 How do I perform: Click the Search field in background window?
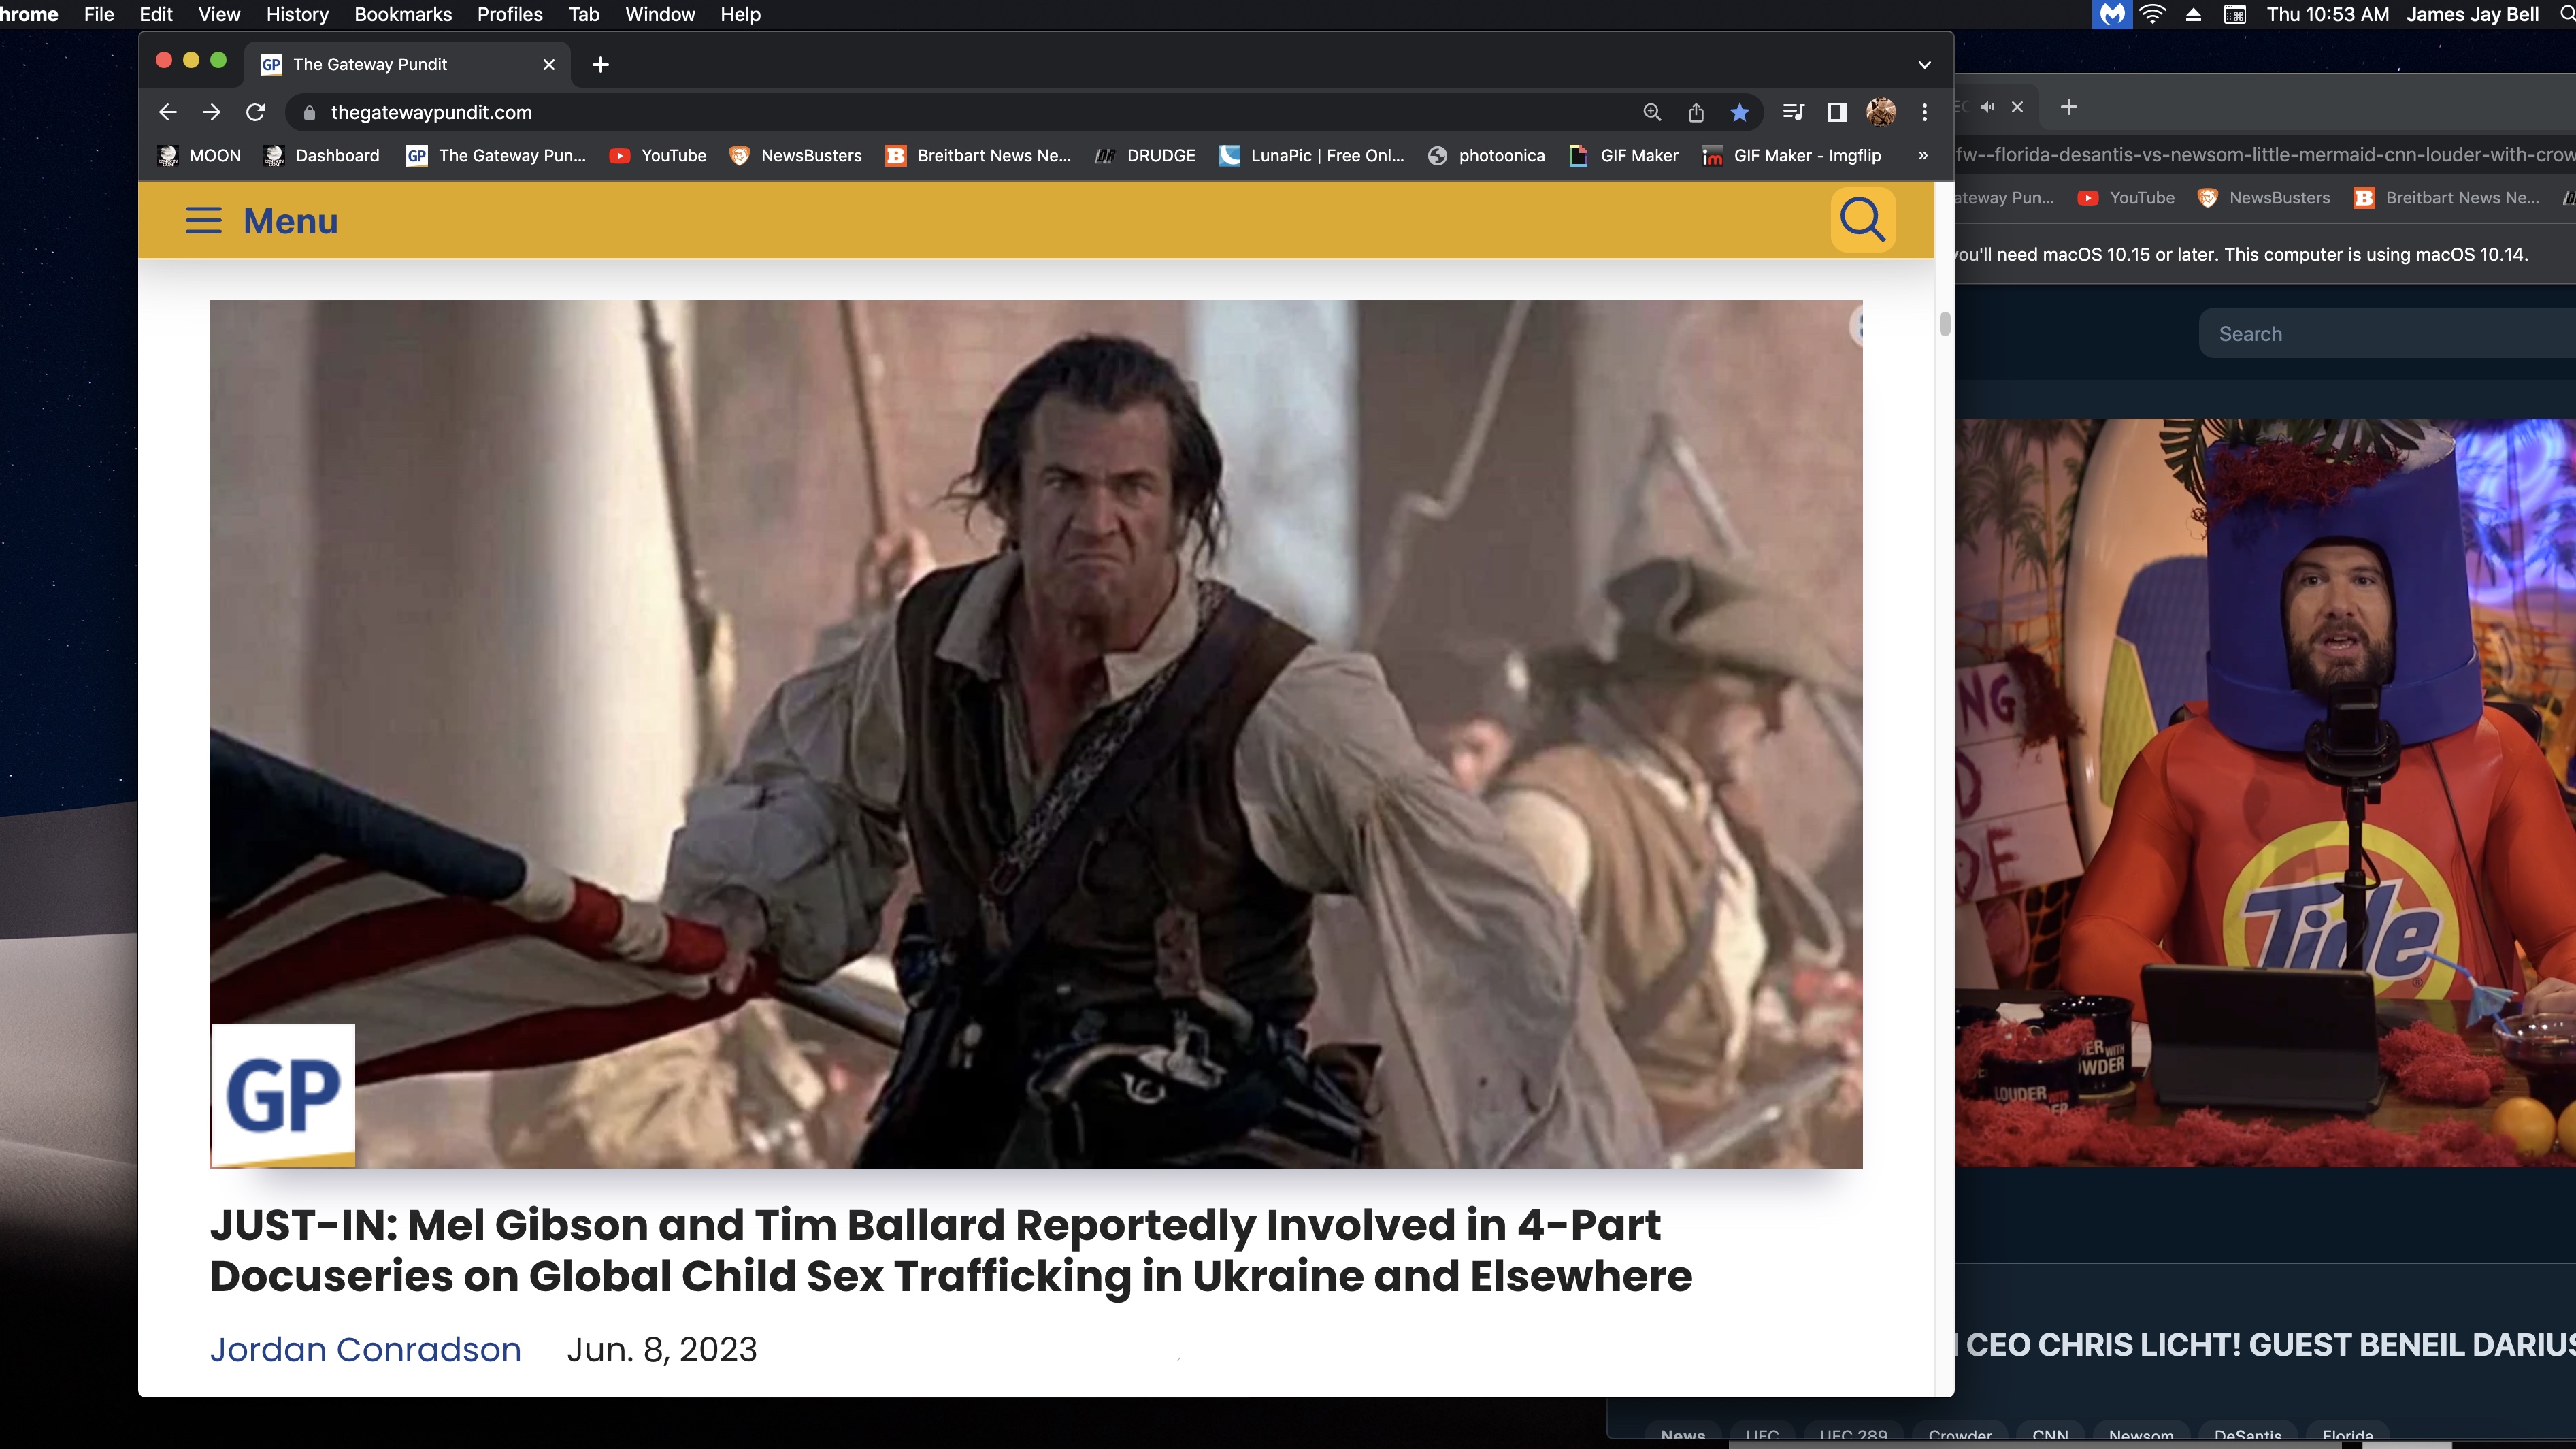click(2387, 333)
